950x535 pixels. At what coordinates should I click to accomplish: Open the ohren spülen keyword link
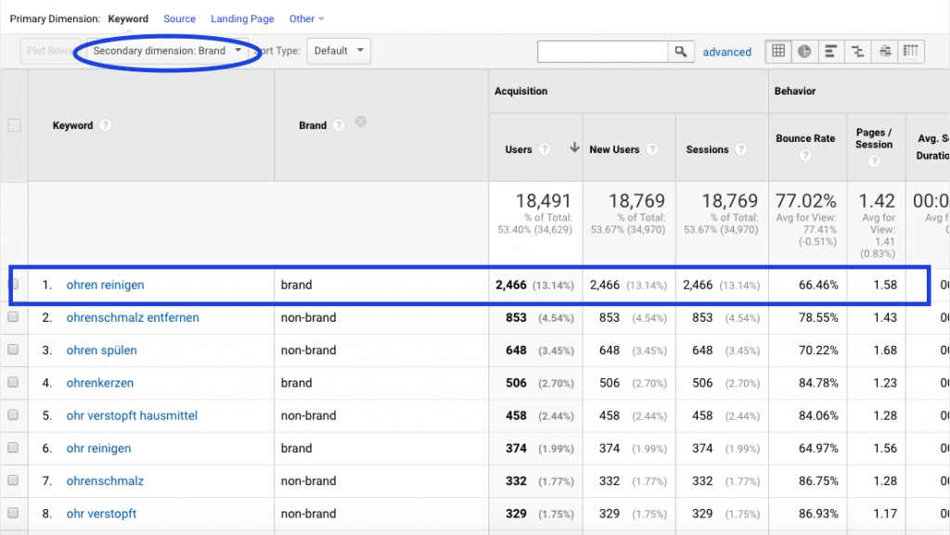[x=102, y=350]
